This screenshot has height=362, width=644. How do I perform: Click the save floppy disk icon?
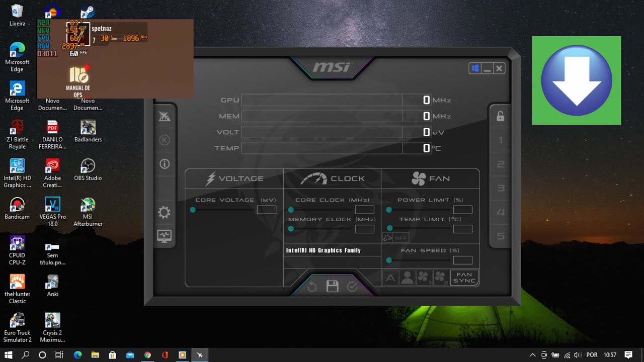point(332,287)
